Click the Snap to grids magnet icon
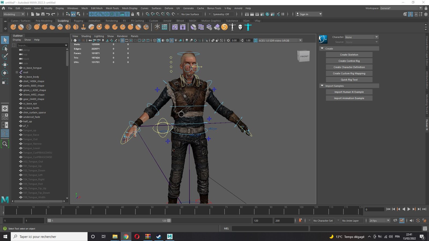This screenshot has width=429, height=241. tap(147, 14)
